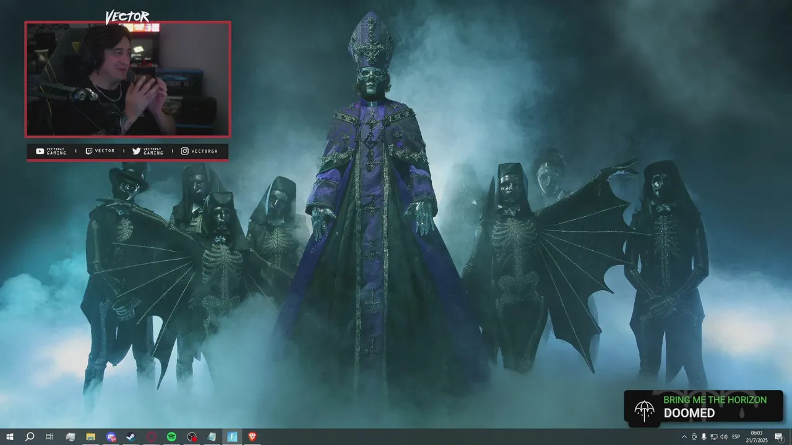This screenshot has height=445, width=792.
Task: Switch to the active blue F app
Action: tap(232, 437)
